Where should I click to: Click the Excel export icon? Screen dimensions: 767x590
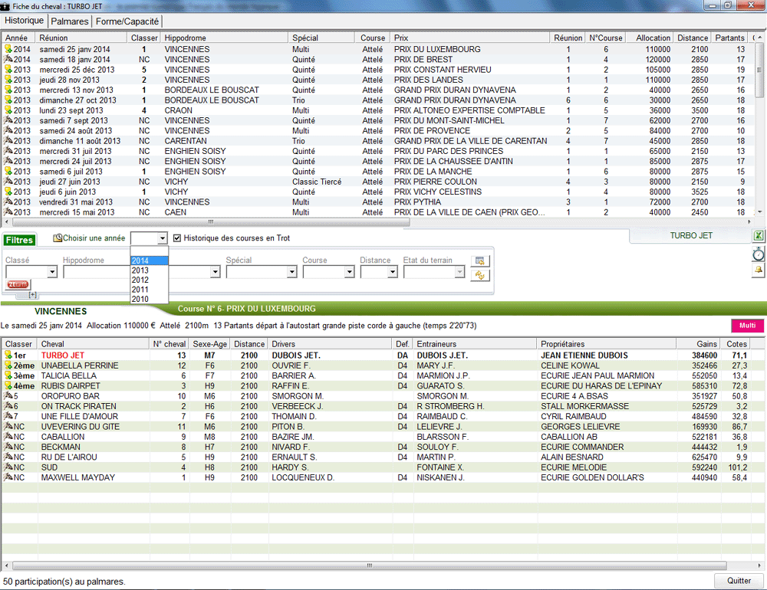(759, 236)
